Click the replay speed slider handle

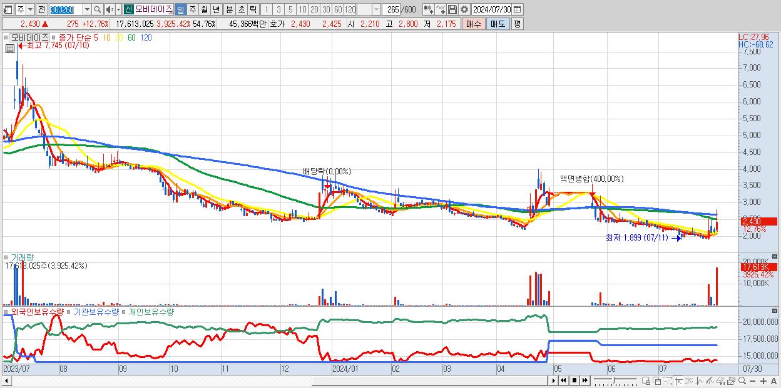(x=614, y=380)
